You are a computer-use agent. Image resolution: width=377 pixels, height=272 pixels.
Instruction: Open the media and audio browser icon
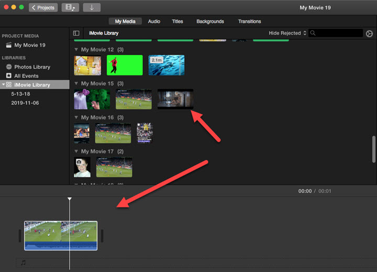70,7
